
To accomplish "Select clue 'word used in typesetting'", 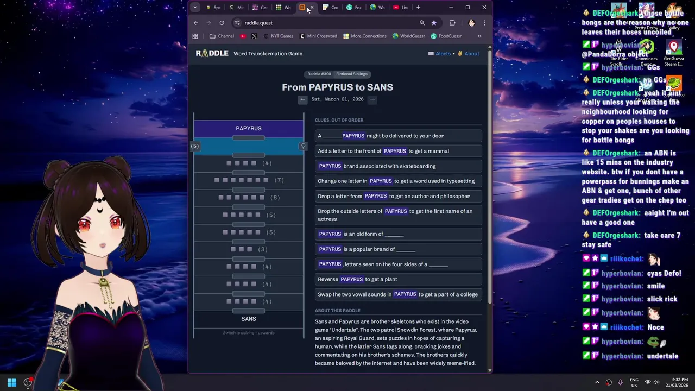I will pos(398,181).
